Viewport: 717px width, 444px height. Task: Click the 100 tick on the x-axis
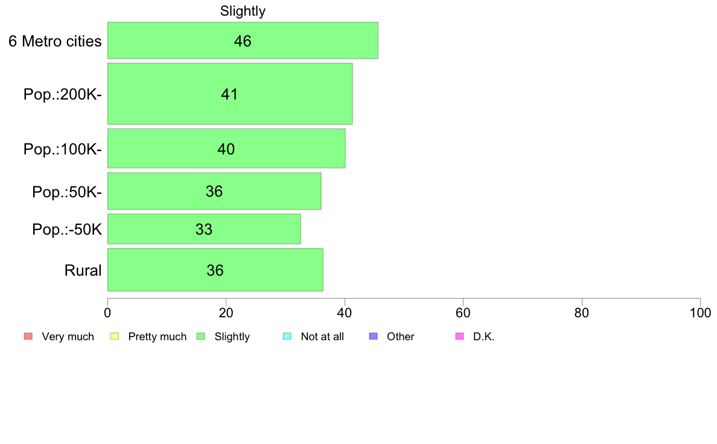[x=700, y=312]
